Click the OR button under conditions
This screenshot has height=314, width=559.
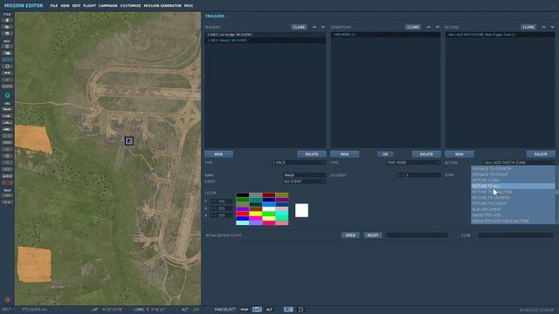pos(385,154)
